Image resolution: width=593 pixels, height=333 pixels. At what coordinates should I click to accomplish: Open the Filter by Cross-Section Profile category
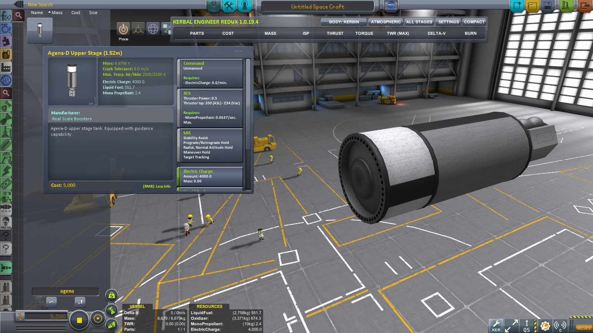(6, 28)
